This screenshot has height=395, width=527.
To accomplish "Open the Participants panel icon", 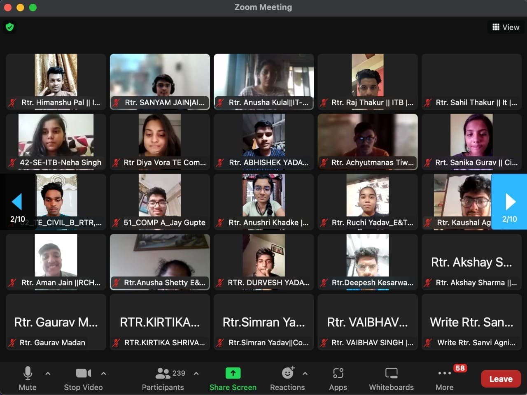I will click(x=163, y=373).
